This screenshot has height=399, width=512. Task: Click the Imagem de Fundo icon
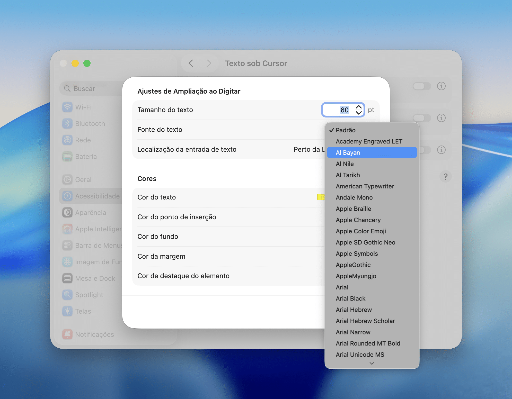(x=67, y=262)
